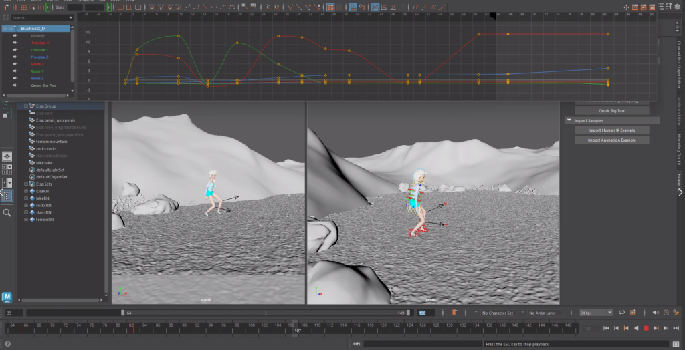Screen dimensions: 685x350
Task: Select the two-pane side-by-side layout icon
Action: 7,182
